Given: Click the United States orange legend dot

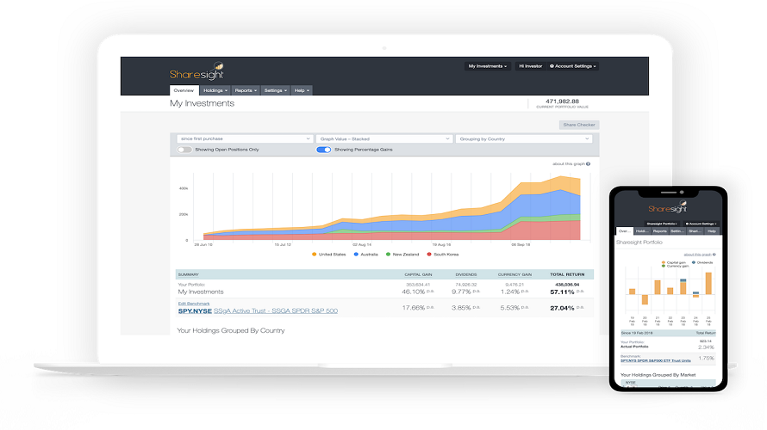Looking at the screenshot, I should click(x=315, y=255).
